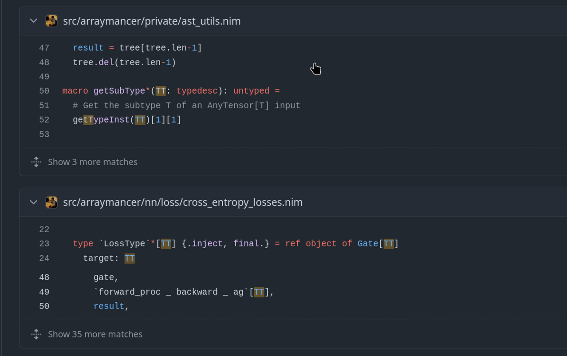The height and width of the screenshot is (356, 567).
Task: Click line number 47 in ast_utils.nim
Action: [x=44, y=48]
